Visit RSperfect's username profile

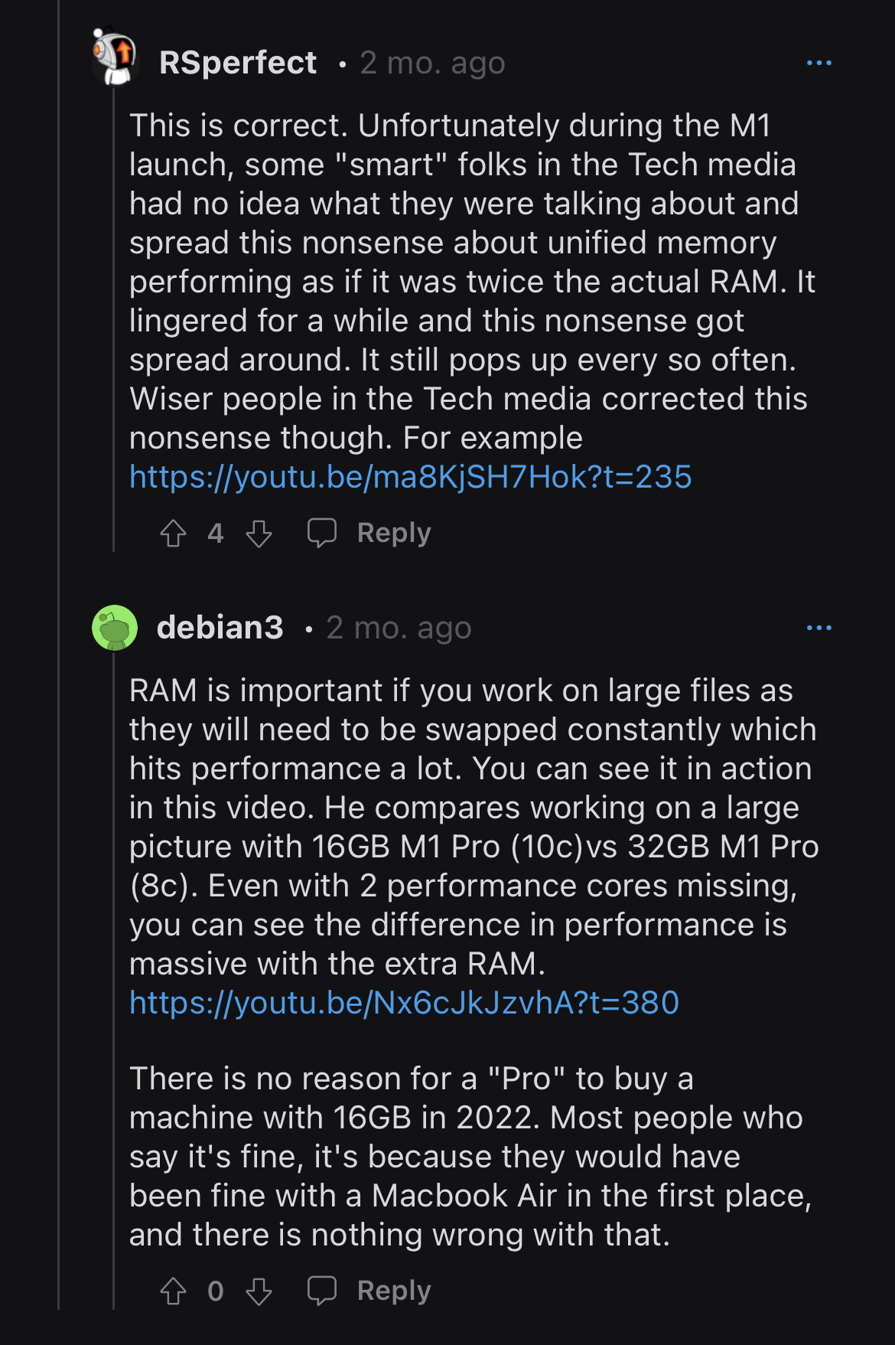pos(238,63)
